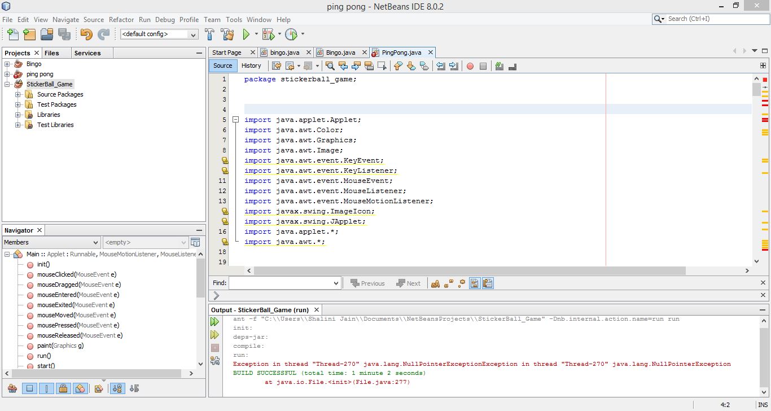Open Find Selection with the magnifier icon
Viewport: 771px width, 411px height.
pos(330,66)
